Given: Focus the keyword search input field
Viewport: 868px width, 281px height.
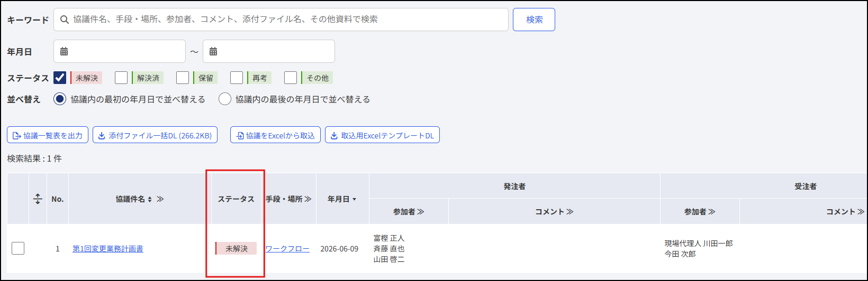Looking at the screenshot, I should coord(281,20).
